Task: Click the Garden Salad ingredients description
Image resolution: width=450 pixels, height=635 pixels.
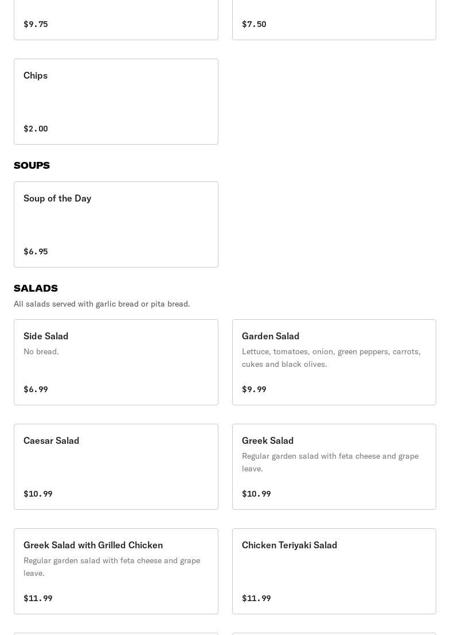Action: [x=331, y=358]
